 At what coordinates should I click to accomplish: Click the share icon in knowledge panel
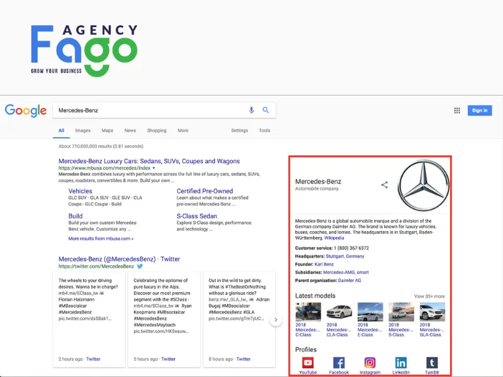coord(384,185)
